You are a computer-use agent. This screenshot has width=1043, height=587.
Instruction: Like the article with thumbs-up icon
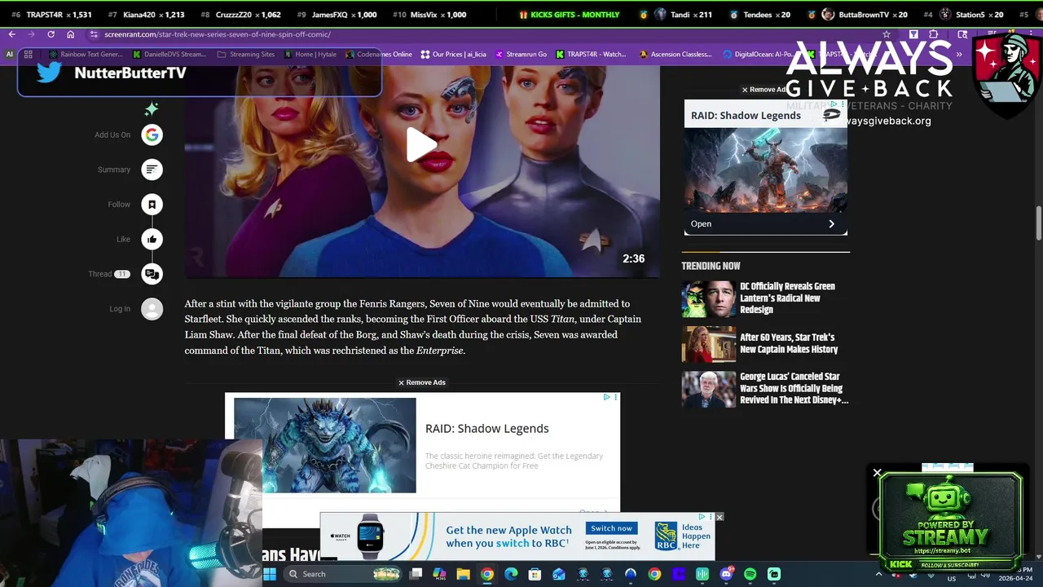(152, 239)
